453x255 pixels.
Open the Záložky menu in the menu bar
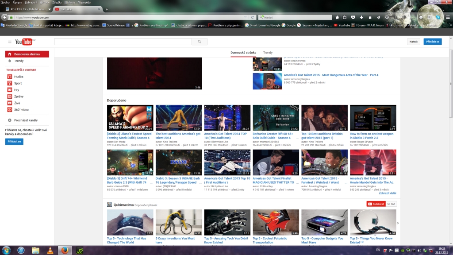(57, 2)
